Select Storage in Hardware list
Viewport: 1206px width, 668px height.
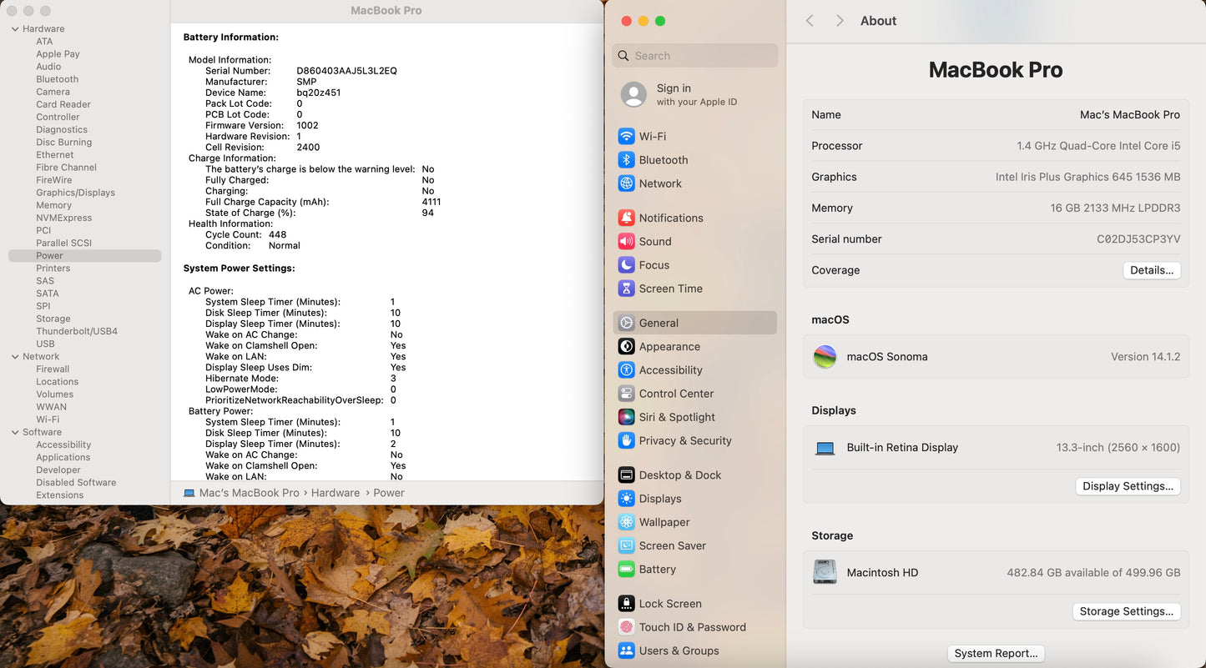[53, 319]
